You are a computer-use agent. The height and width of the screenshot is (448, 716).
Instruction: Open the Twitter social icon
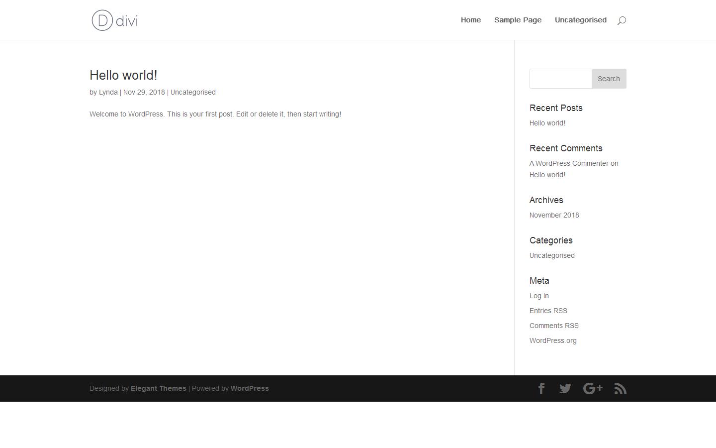pos(565,388)
